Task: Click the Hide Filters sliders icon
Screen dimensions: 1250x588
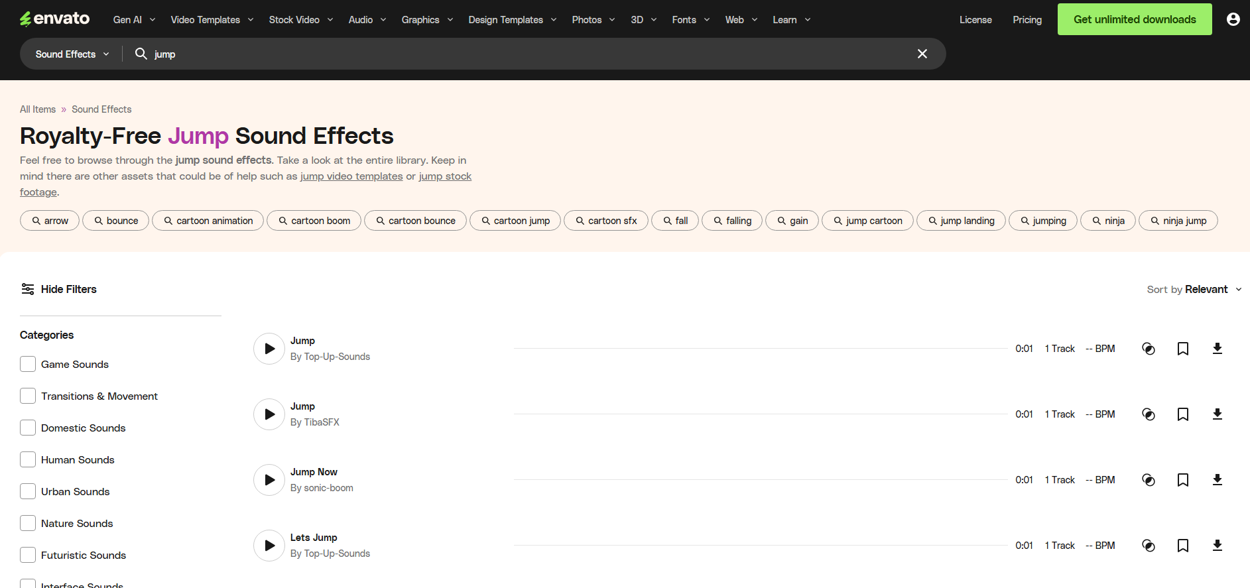Action: [28, 289]
